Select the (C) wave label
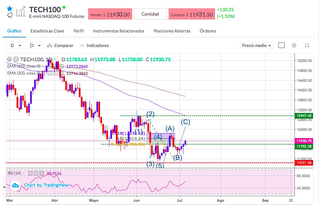319x205 pixels. [186, 122]
